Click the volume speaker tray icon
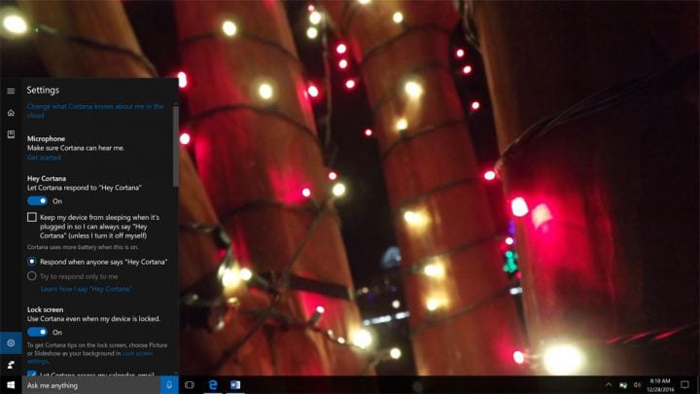Viewport: 700px width, 394px height. point(637,384)
